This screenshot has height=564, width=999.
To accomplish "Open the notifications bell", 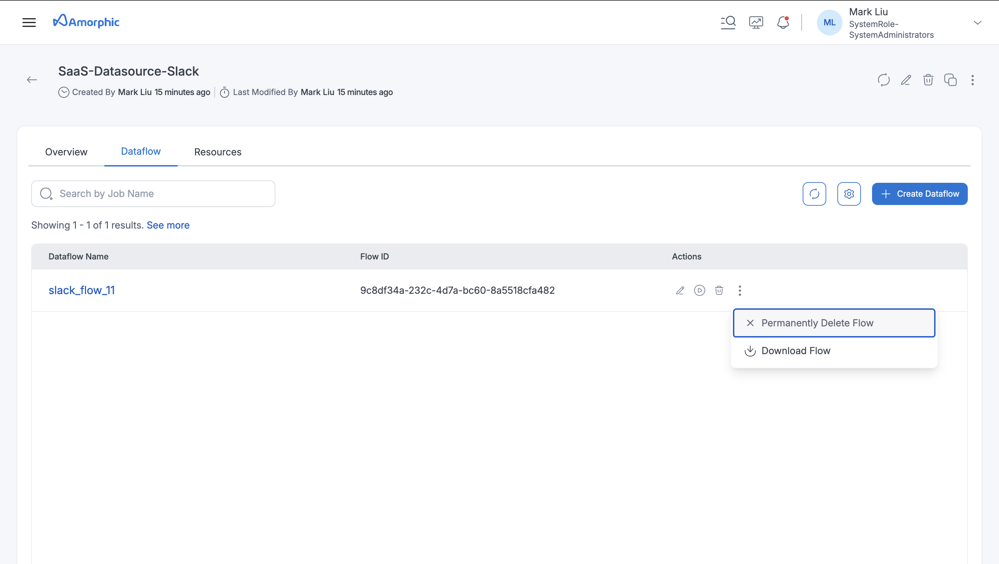I will coord(783,23).
